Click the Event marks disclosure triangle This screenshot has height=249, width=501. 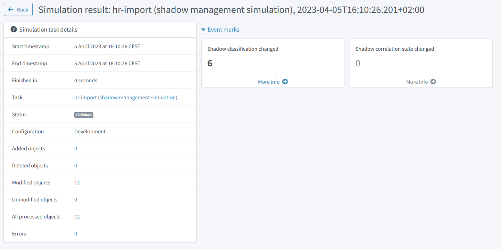click(203, 30)
